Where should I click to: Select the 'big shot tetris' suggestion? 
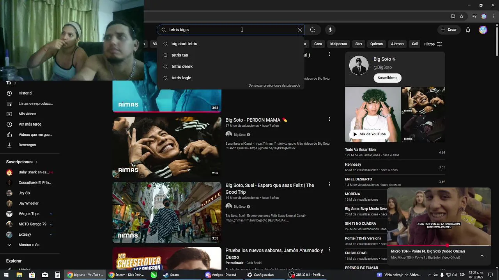click(230, 44)
